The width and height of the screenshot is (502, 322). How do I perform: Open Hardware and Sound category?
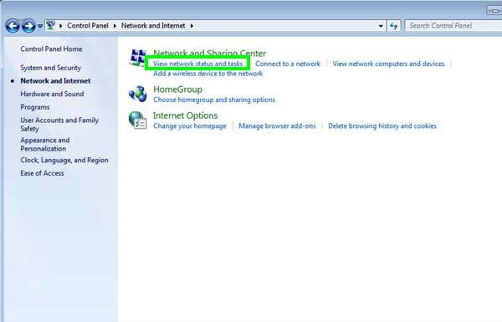(x=52, y=95)
